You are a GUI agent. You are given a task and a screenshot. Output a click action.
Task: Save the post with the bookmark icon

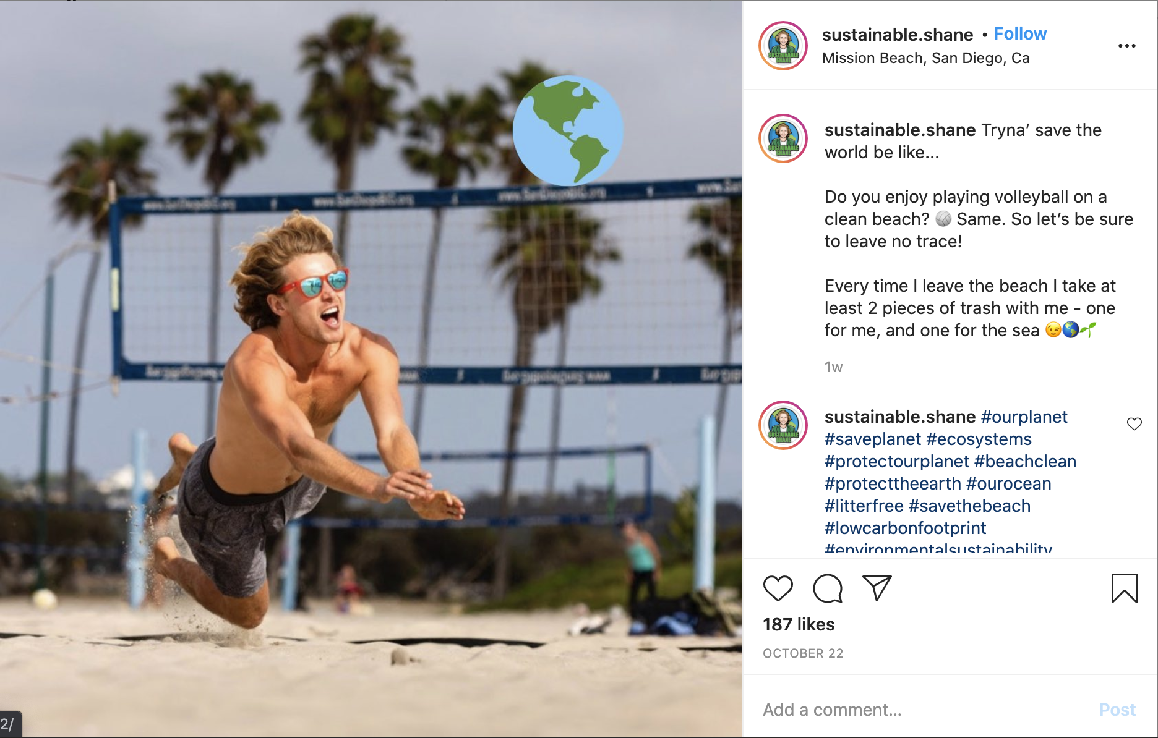pos(1124,588)
